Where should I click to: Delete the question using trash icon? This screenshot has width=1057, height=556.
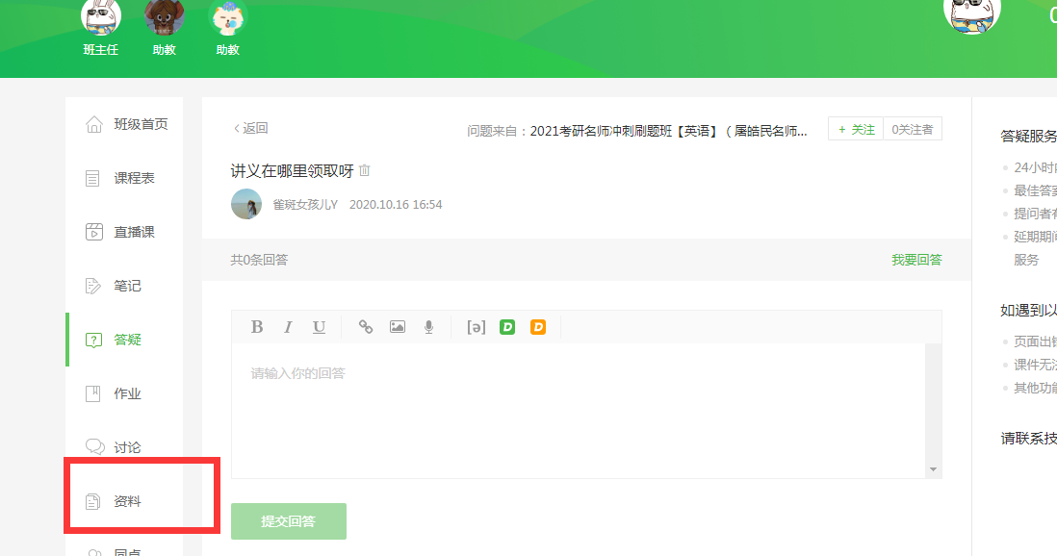365,171
